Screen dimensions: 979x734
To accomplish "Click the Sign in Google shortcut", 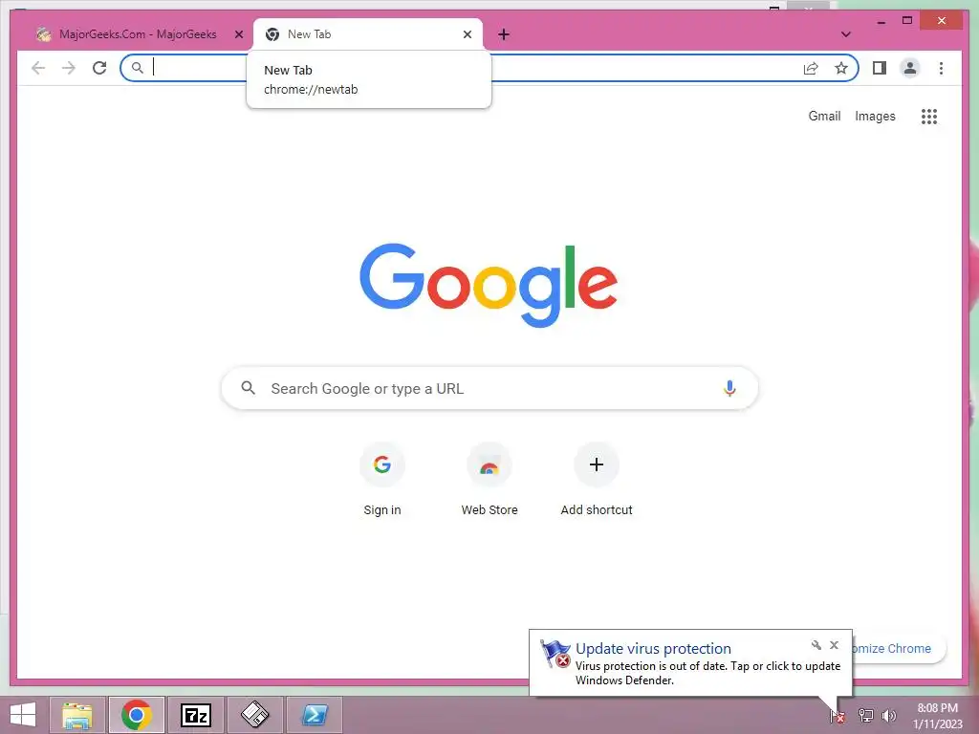I will [x=382, y=480].
